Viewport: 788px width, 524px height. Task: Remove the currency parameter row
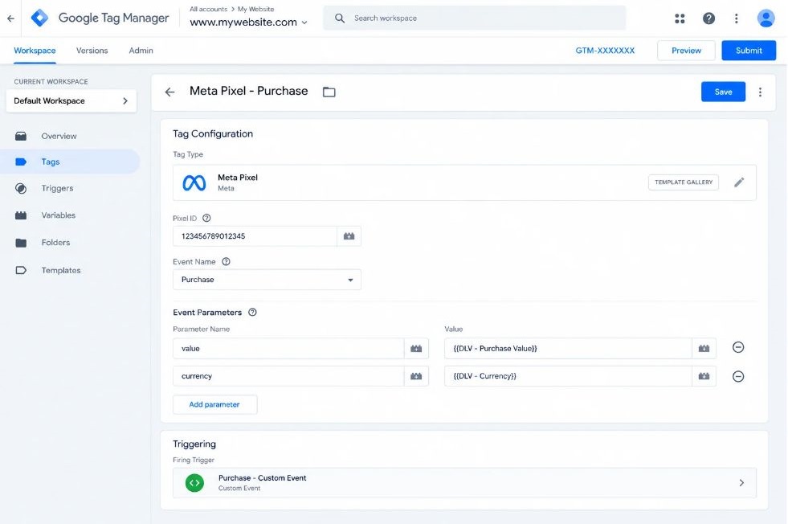pos(738,376)
